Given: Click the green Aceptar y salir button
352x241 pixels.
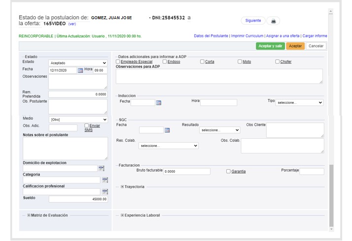Looking at the screenshot, I should tap(270, 46).
